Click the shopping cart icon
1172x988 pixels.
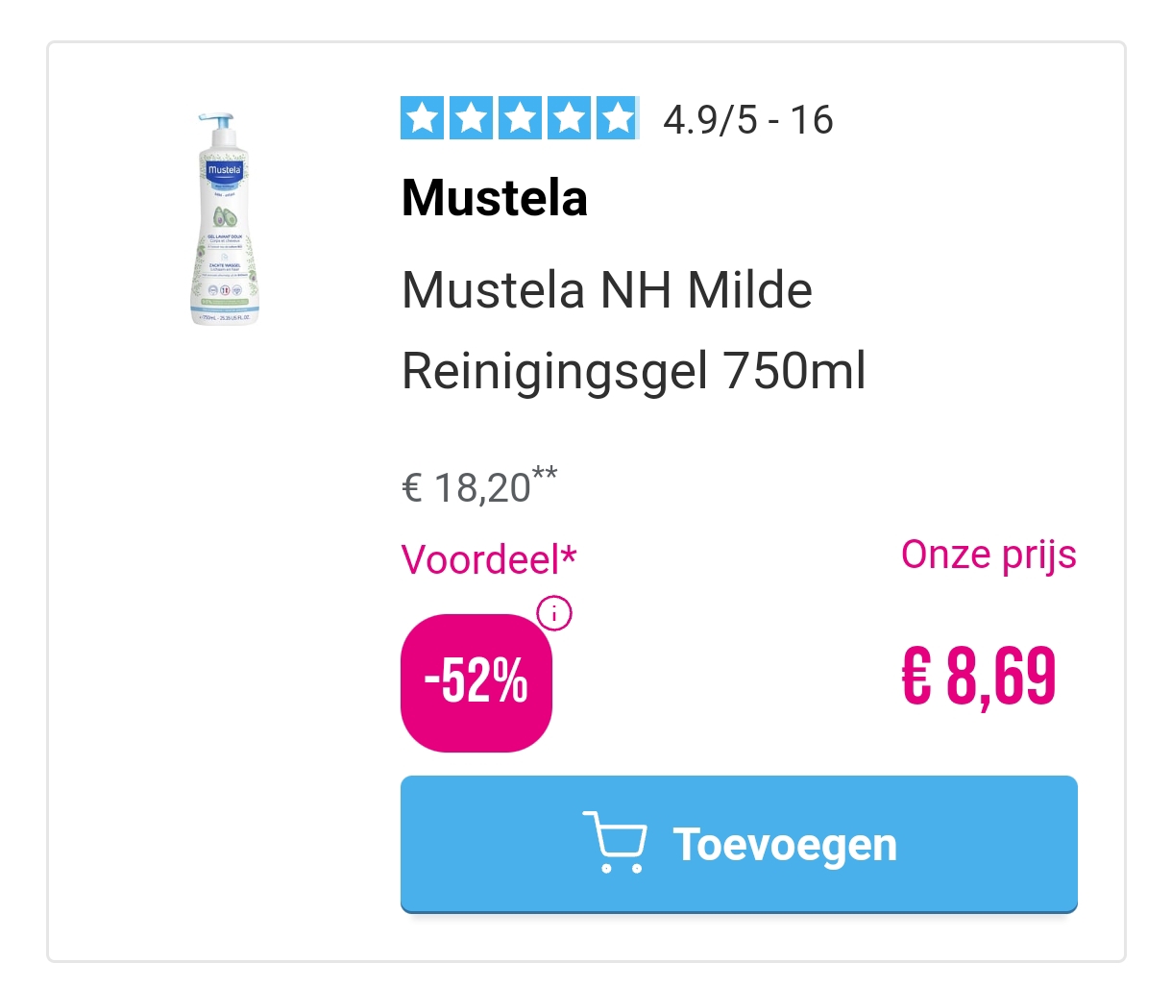pyautogui.click(x=615, y=843)
